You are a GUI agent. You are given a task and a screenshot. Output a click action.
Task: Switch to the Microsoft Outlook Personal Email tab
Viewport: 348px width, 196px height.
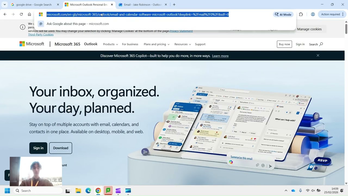pyautogui.click(x=89, y=5)
